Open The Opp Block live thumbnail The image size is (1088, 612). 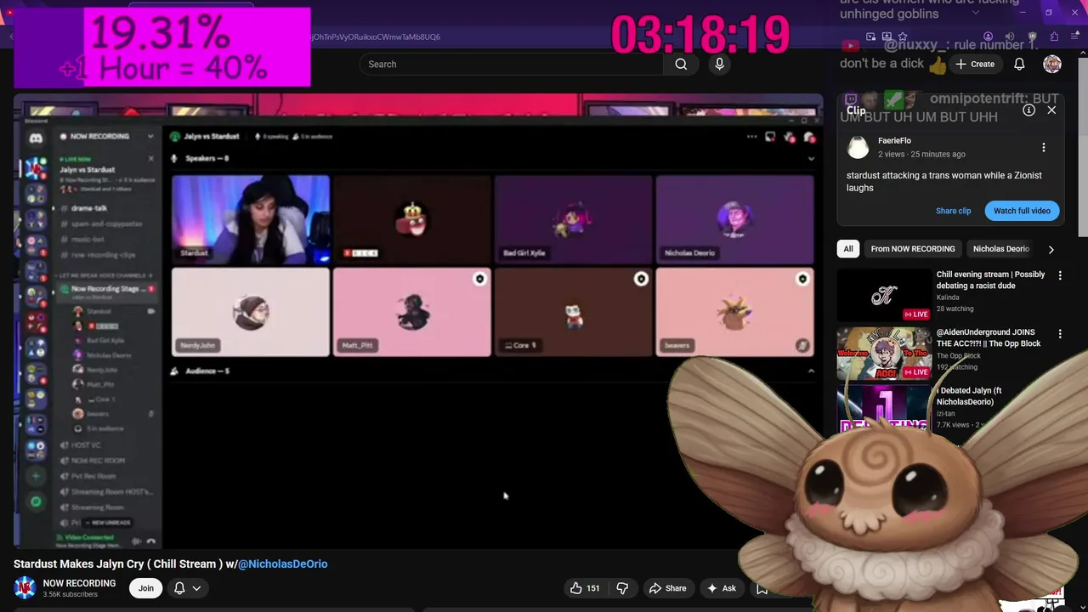(x=884, y=354)
